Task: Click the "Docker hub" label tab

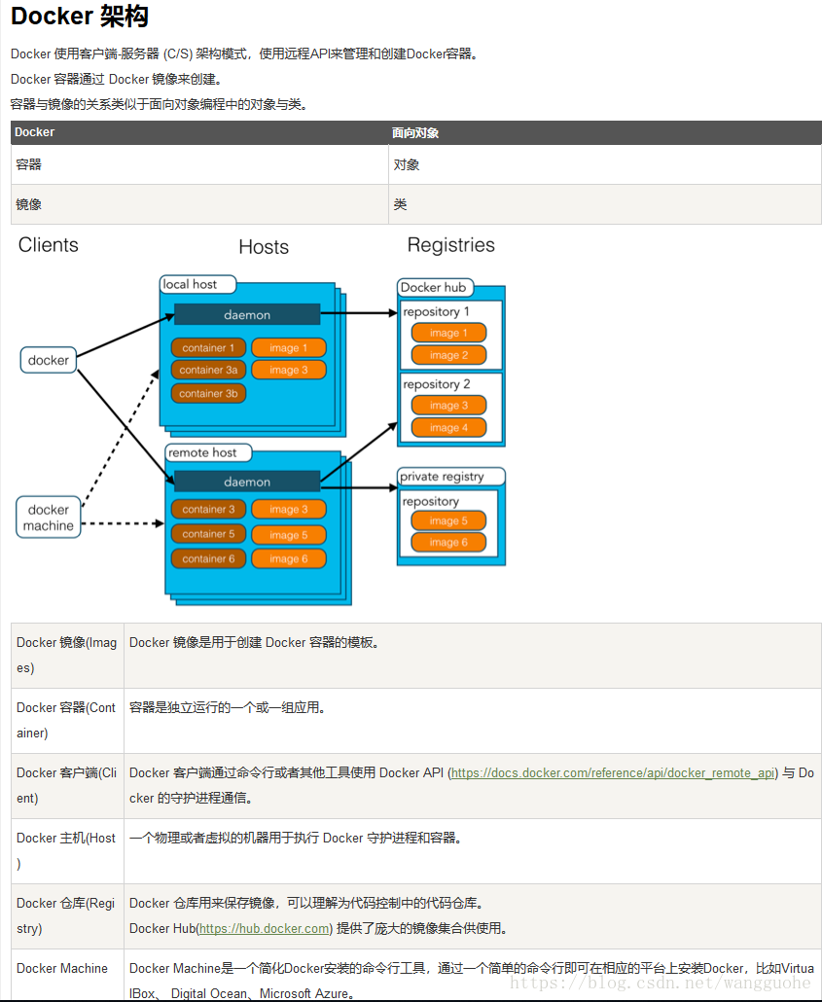Action: click(435, 288)
